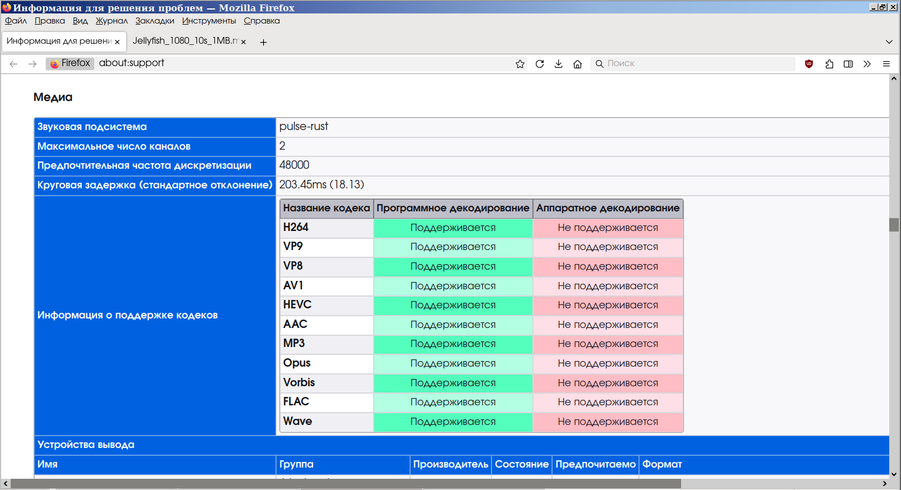The width and height of the screenshot is (901, 490).
Task: Open the hamburger application menu
Action: (886, 64)
